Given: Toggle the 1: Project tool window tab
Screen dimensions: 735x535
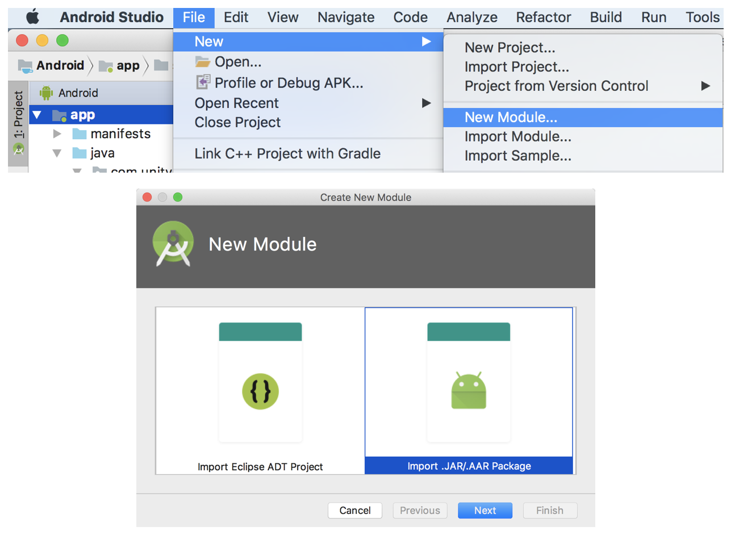Looking at the screenshot, I should 18,114.
